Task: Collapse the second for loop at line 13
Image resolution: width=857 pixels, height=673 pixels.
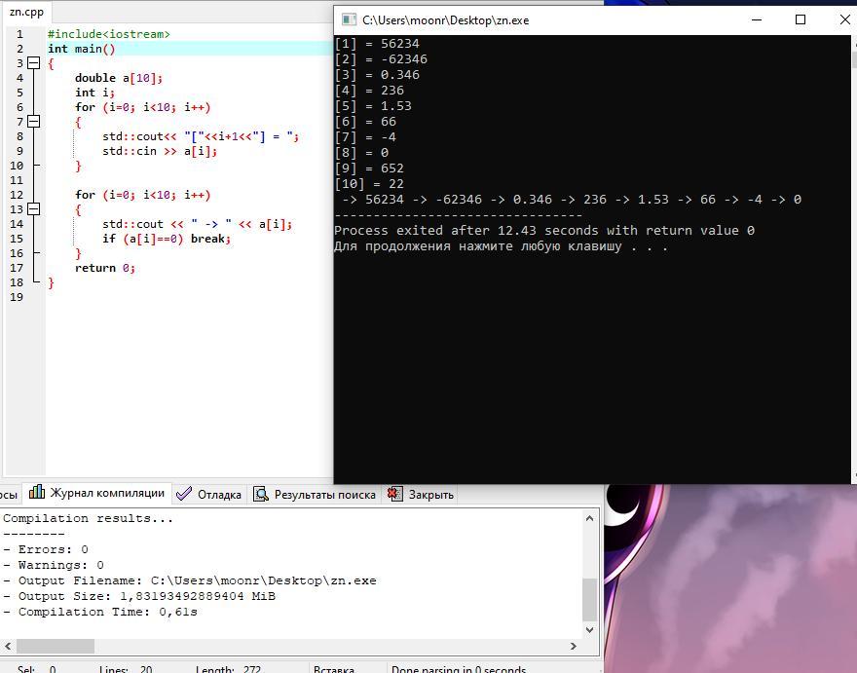Action: pos(34,209)
